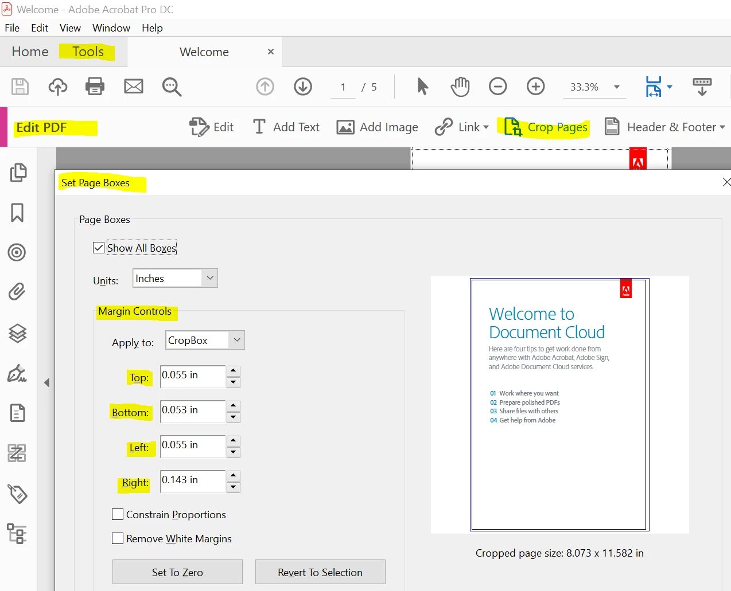731x591 pixels.
Task: Increase the Bottom margin with the up arrow
Action: point(234,406)
